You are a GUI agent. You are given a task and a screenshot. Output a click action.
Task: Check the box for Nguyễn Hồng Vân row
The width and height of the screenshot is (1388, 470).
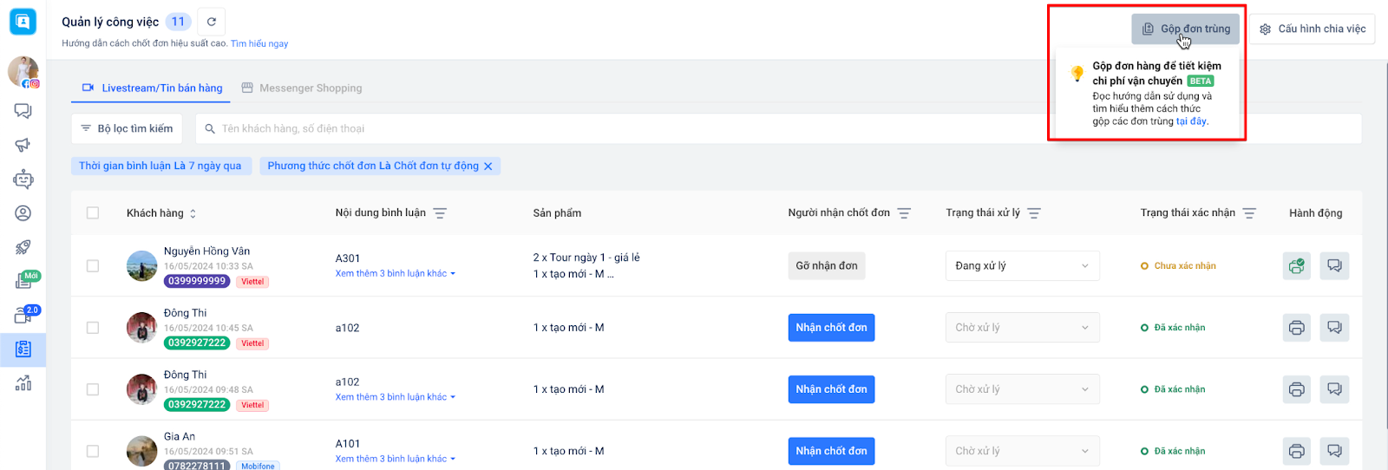(x=93, y=266)
